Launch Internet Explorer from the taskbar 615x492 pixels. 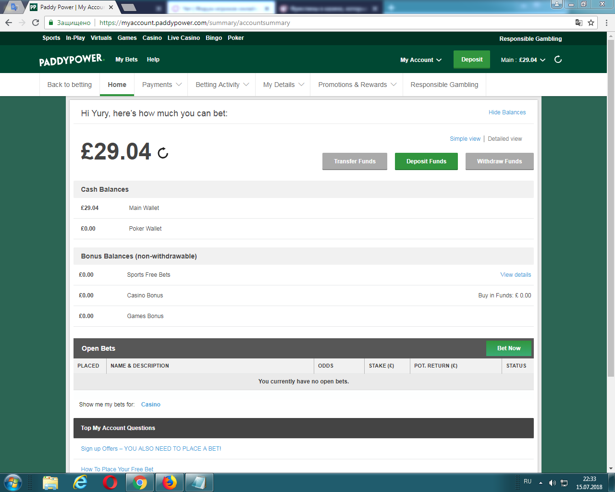click(80, 482)
